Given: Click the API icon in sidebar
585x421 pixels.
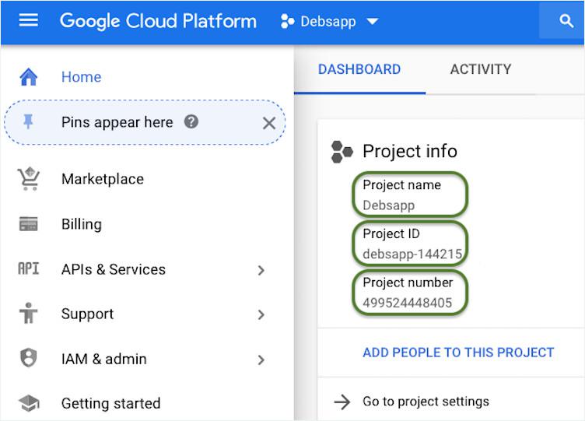Looking at the screenshot, I should [29, 269].
